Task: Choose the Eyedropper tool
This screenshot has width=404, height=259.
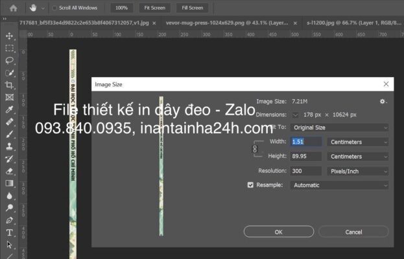Action: (x=9, y=109)
